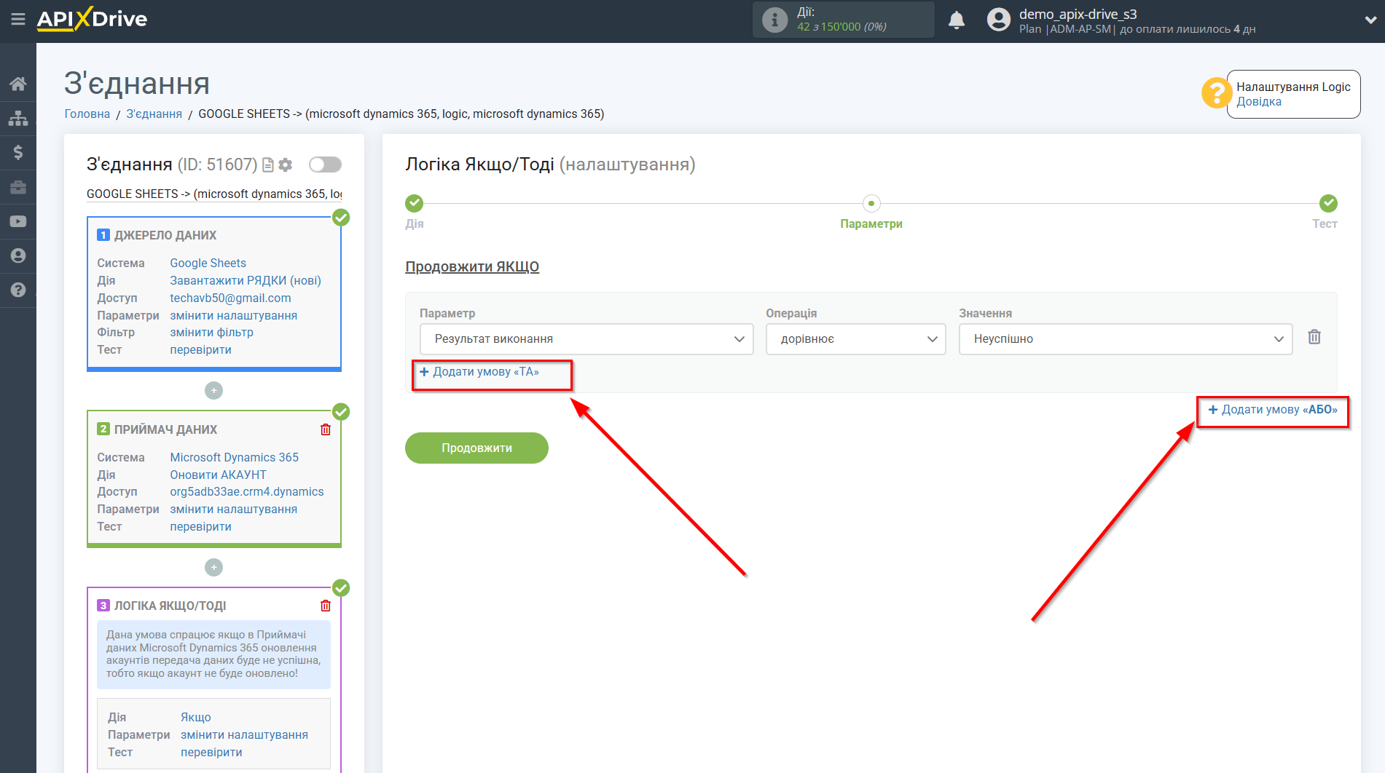Click Додати умову «АБО»

click(x=1273, y=410)
